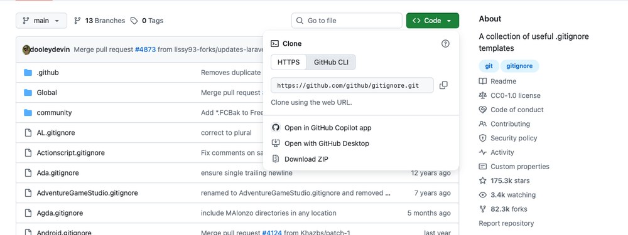Click the star icon next to 175.3k stars
The width and height of the screenshot is (628, 235).
coord(482,180)
